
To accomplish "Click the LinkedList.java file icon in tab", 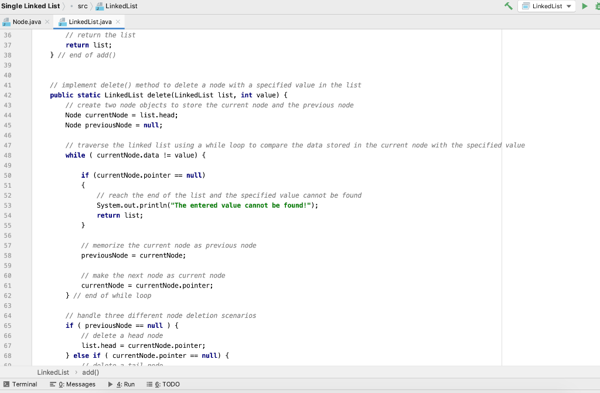I will tap(63, 22).
